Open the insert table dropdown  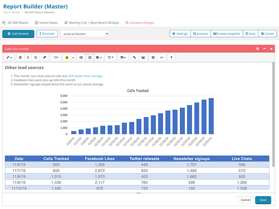click(123, 57)
